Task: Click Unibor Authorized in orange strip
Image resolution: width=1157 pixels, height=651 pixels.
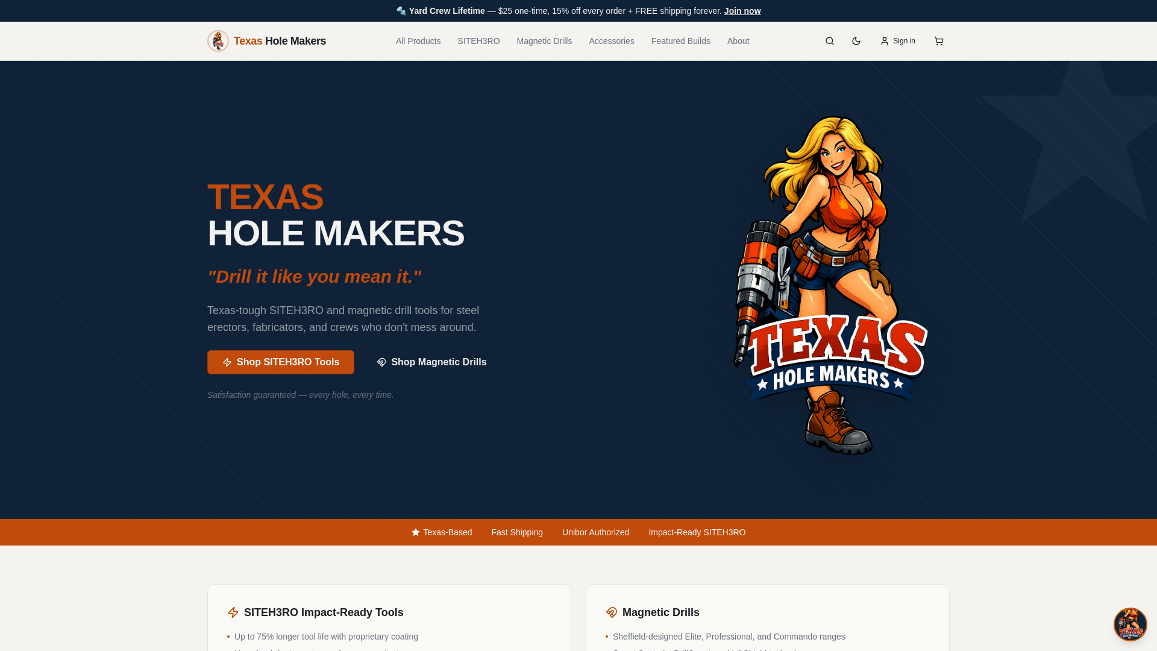Action: point(595,532)
